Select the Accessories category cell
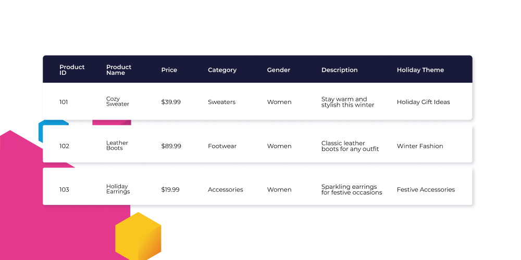 (x=225, y=190)
